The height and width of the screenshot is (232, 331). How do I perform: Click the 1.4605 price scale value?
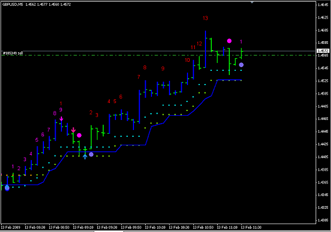pyautogui.click(x=323, y=30)
